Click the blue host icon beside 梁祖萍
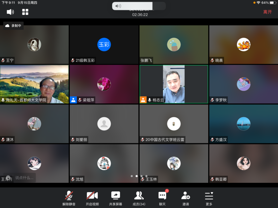 pos(73,100)
